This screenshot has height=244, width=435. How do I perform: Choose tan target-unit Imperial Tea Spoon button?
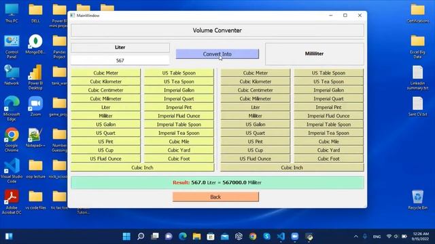[x=328, y=133]
